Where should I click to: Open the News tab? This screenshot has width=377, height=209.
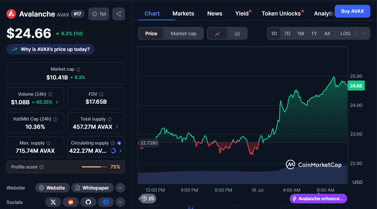tap(215, 14)
